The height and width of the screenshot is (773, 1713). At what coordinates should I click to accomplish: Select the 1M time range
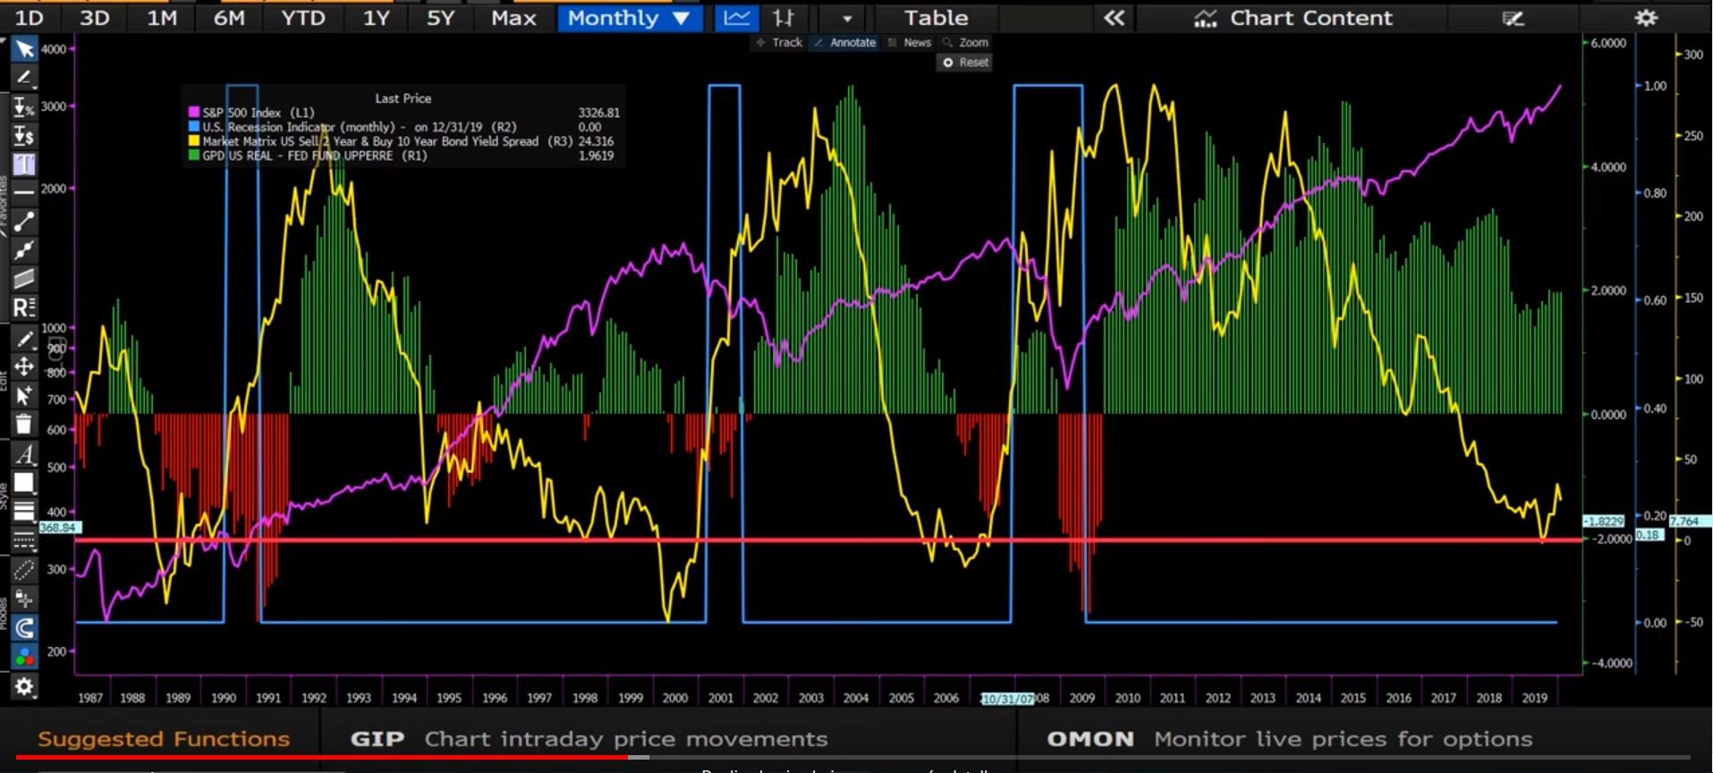tap(162, 18)
